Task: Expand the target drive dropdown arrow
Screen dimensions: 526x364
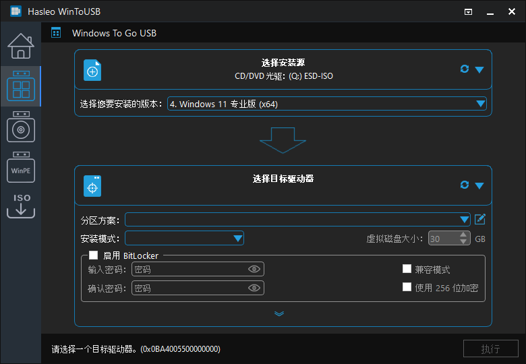Action: 479,185
